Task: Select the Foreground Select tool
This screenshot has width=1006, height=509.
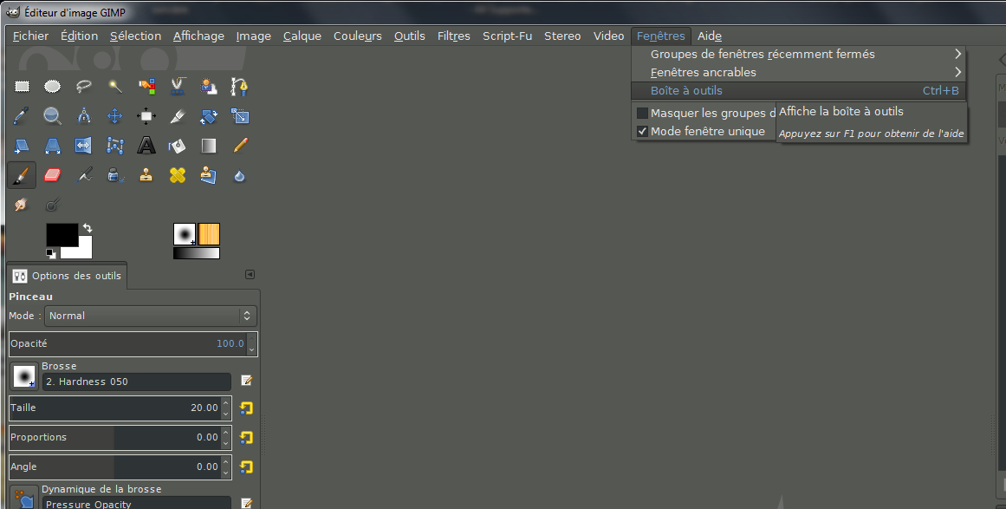Action: click(x=209, y=87)
